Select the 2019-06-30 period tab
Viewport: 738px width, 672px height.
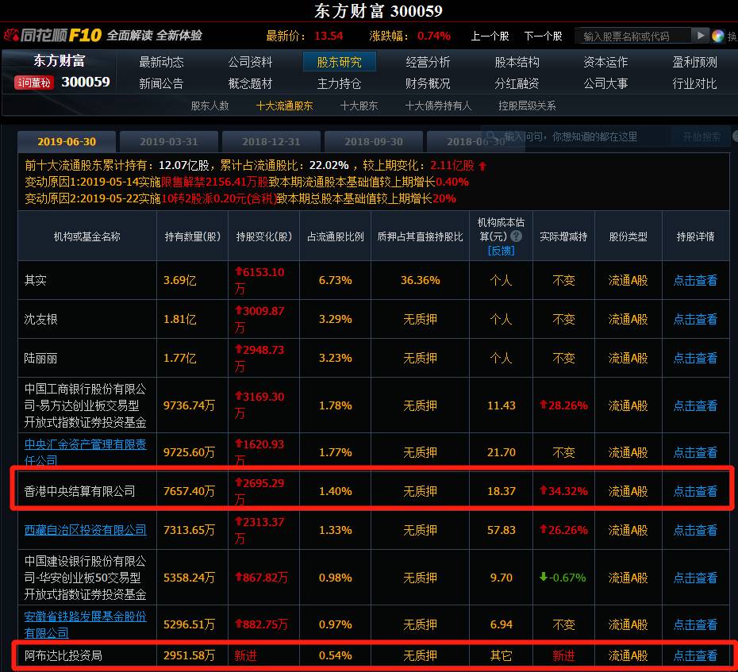tap(67, 142)
